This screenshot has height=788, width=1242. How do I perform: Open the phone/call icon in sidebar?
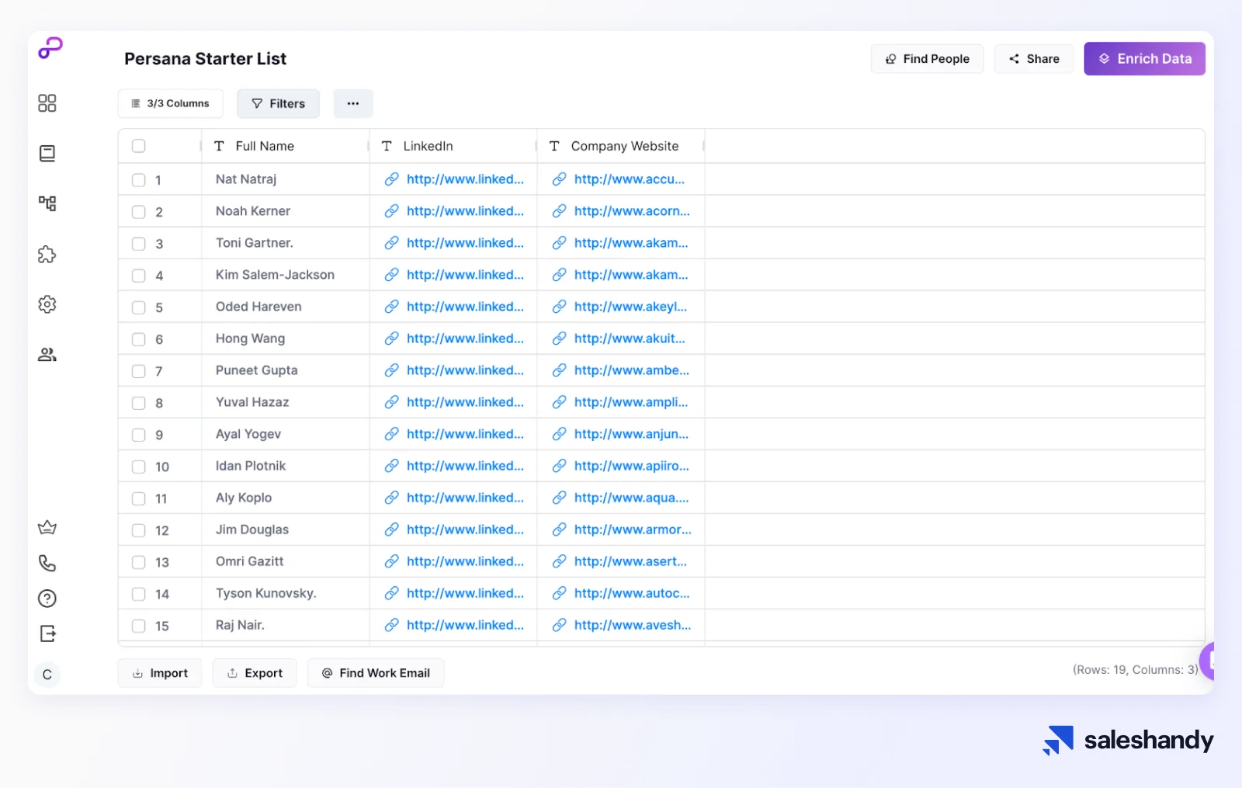tap(47, 563)
